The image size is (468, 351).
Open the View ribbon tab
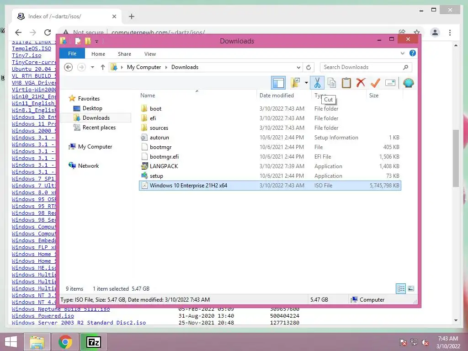click(150, 54)
